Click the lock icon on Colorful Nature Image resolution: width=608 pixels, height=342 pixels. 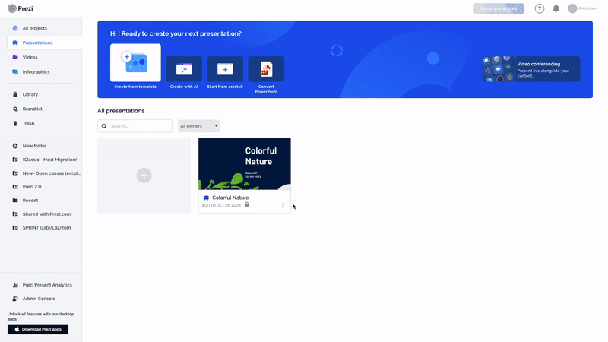[246, 204]
